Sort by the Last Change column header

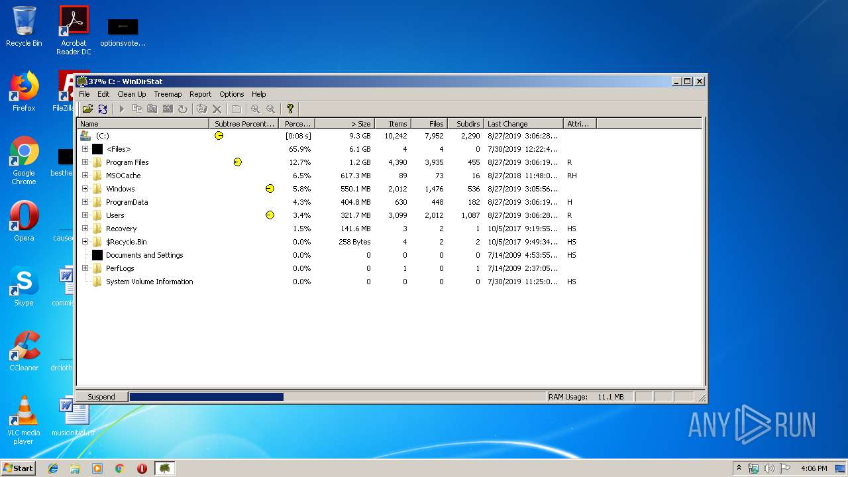[x=523, y=124]
